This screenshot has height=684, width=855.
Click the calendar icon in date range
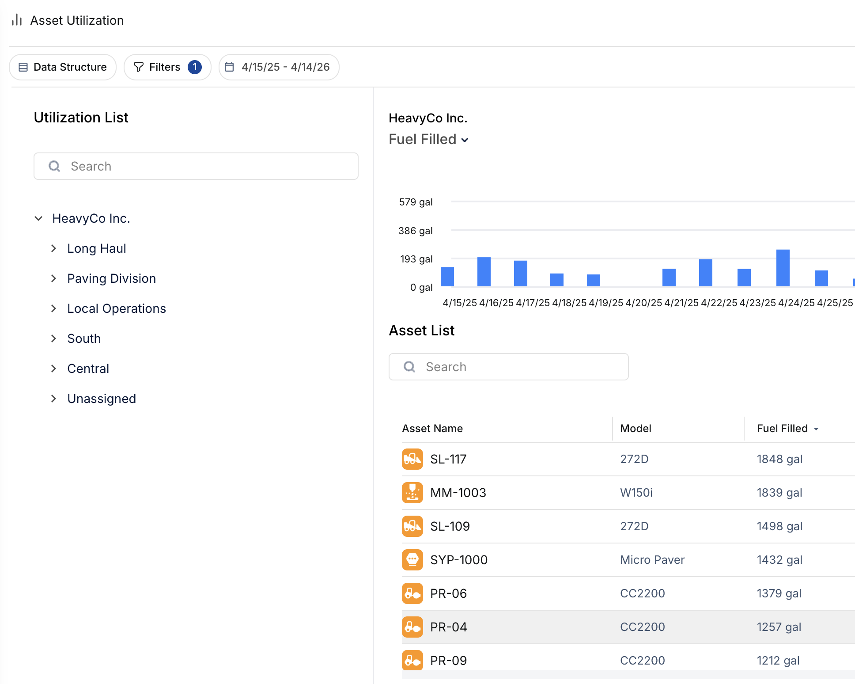click(229, 67)
